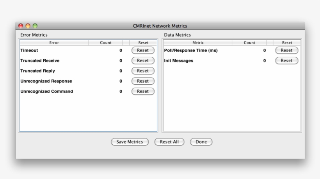Click the Truncated Reply count value

(x=121, y=71)
